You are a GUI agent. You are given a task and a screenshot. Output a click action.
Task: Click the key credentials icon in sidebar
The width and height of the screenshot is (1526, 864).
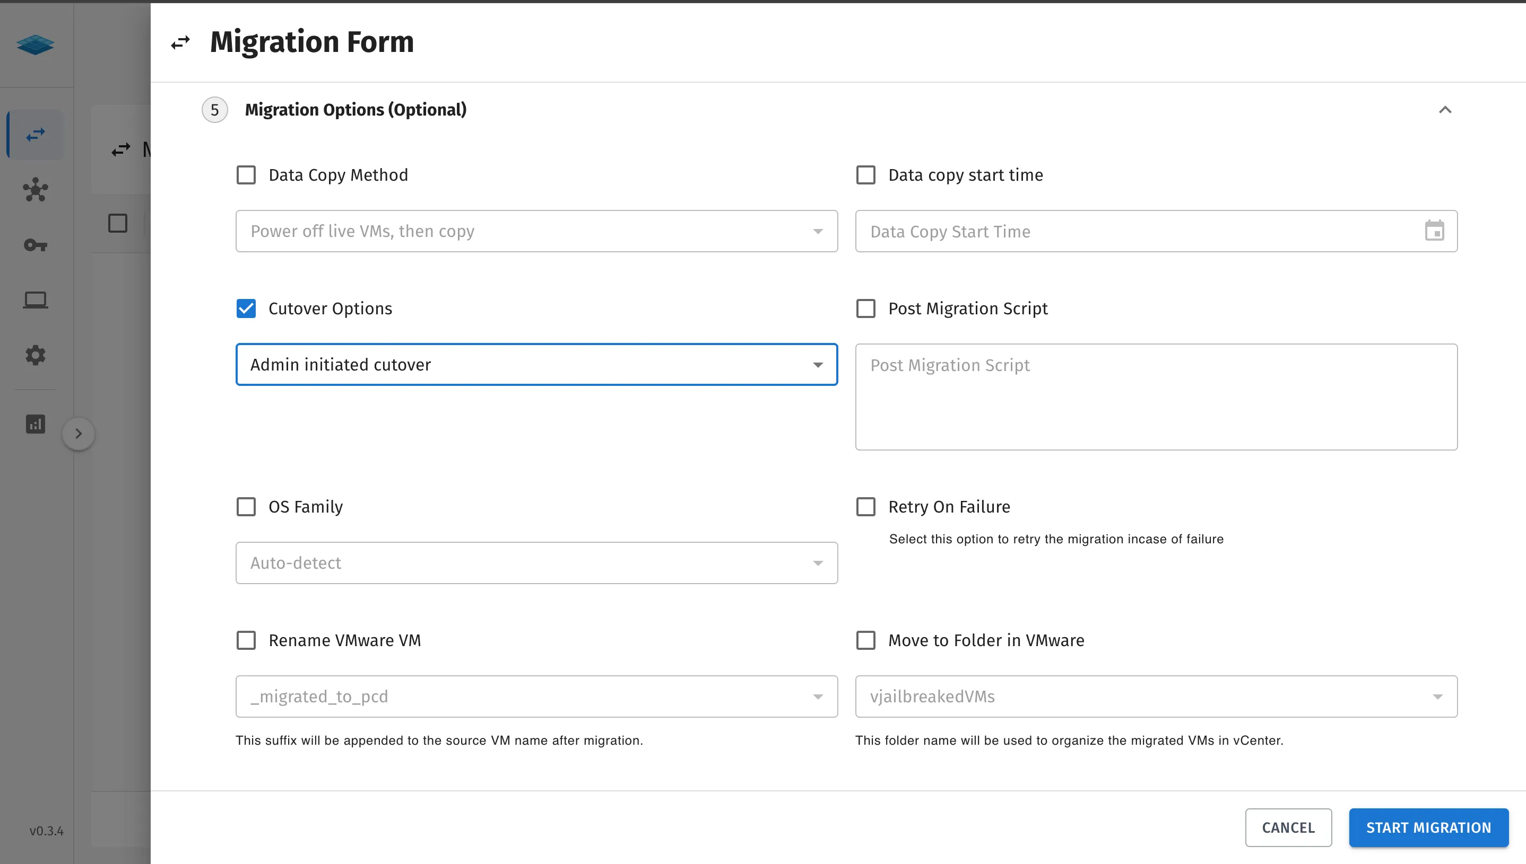(x=36, y=245)
